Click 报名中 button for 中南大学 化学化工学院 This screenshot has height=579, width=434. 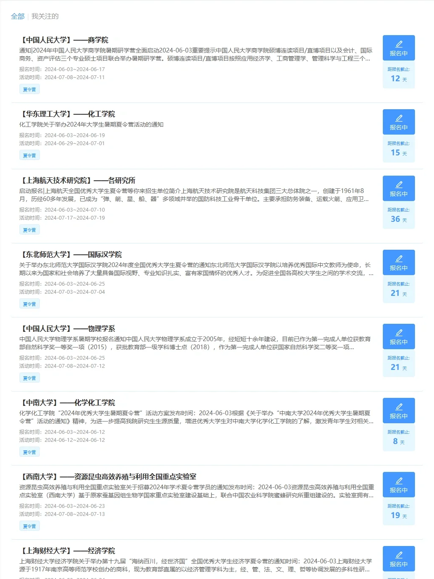[x=399, y=411]
